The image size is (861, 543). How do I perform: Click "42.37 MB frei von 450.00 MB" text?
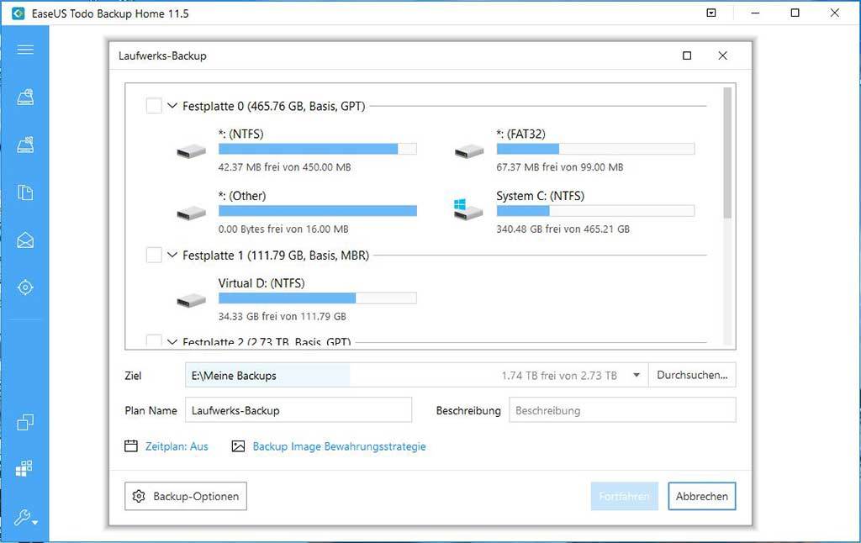click(x=284, y=167)
